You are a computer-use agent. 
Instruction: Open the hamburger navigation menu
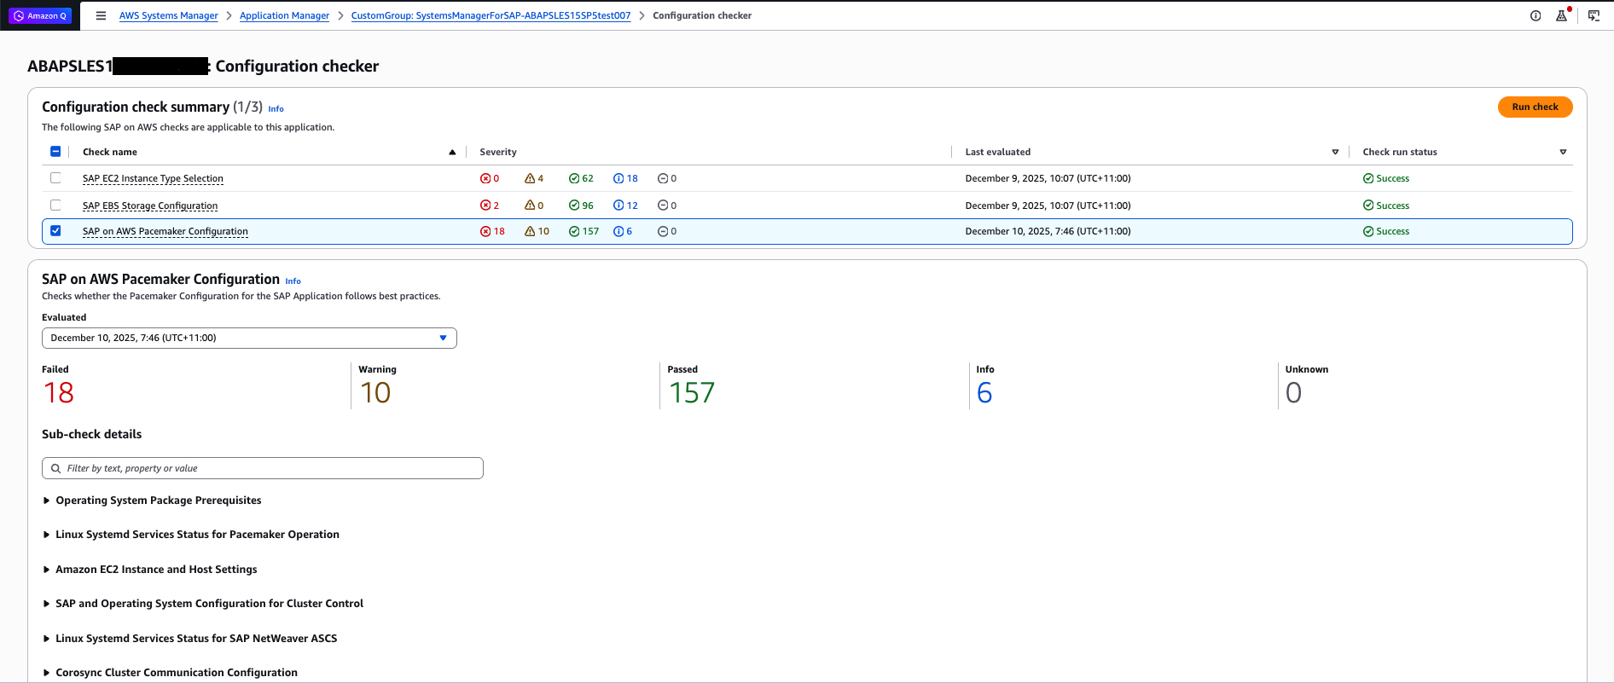pos(101,15)
